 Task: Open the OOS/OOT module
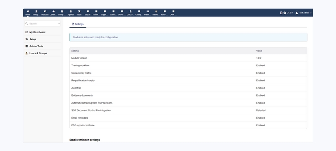coord(131,13)
